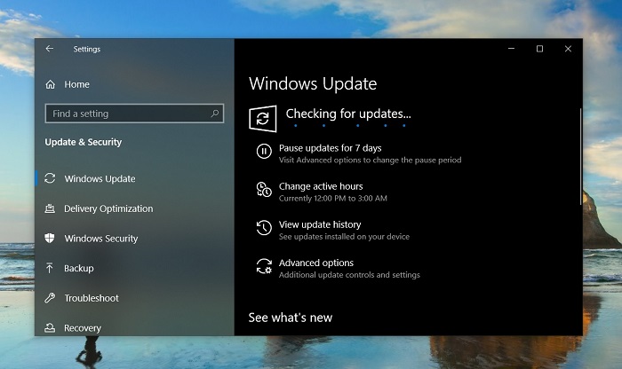Select the Delivery Optimization icon
This screenshot has height=369, width=622.
(50, 208)
